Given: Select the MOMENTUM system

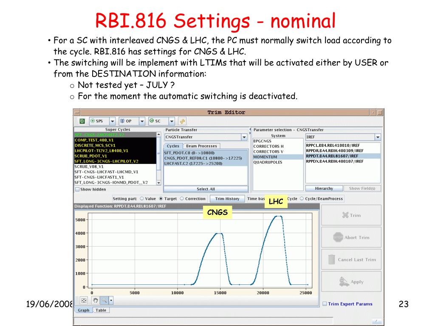Looking at the screenshot, I should (278, 157).
